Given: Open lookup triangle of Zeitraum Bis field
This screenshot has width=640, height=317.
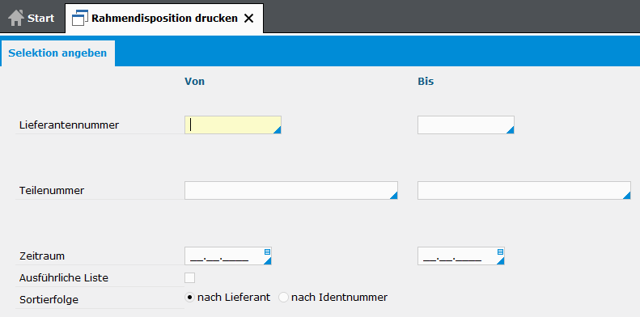Looking at the screenshot, I should 501,261.
